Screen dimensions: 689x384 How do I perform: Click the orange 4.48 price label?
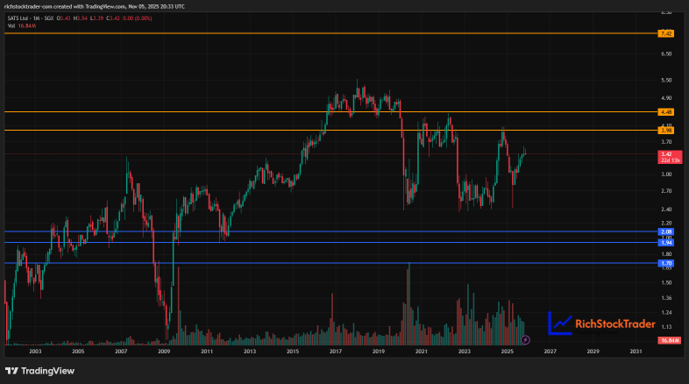click(x=665, y=112)
